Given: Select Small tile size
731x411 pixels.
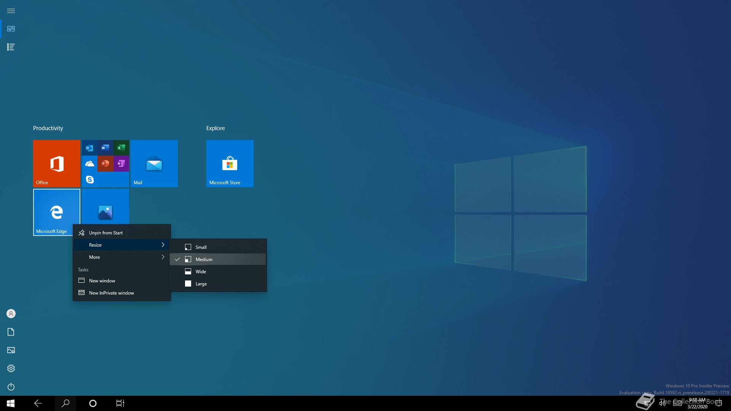Looking at the screenshot, I should click(x=218, y=247).
